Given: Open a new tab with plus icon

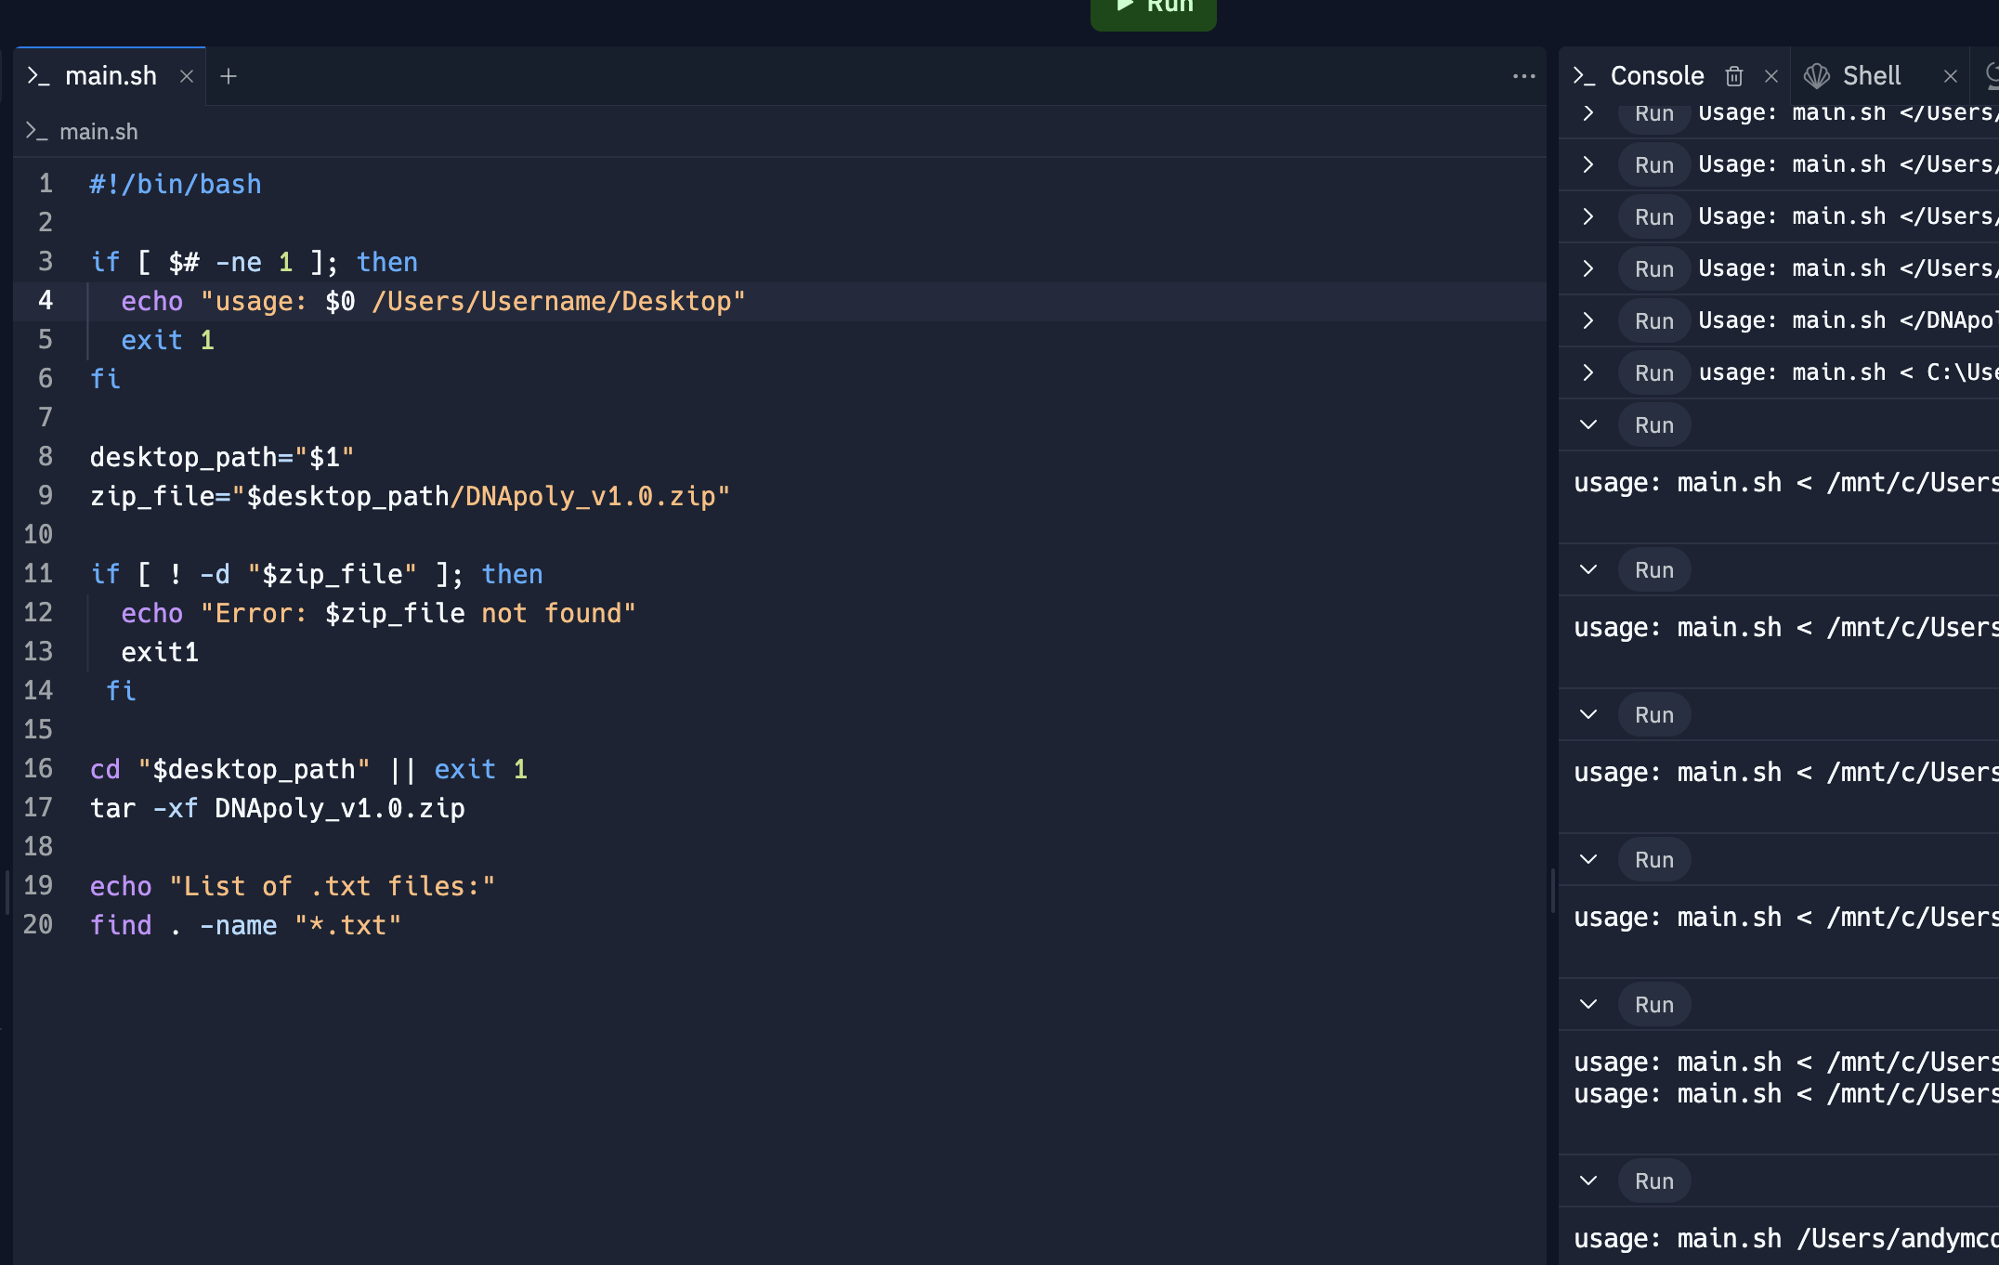Looking at the screenshot, I should coord(229,76).
